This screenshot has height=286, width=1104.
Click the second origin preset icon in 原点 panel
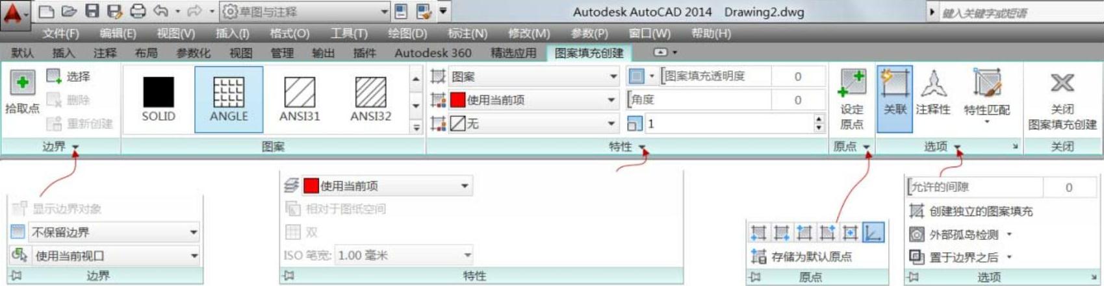[781, 232]
